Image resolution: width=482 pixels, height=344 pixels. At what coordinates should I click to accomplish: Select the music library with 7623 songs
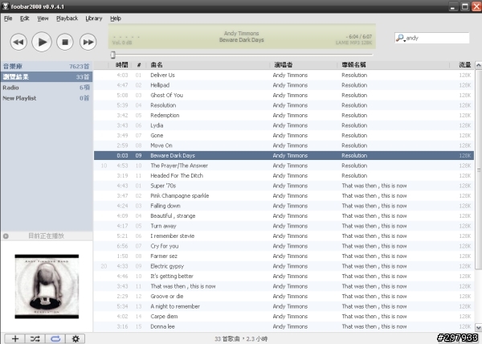pos(47,66)
